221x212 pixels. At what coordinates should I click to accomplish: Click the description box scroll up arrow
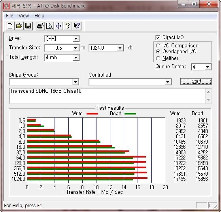[x=208, y=92]
